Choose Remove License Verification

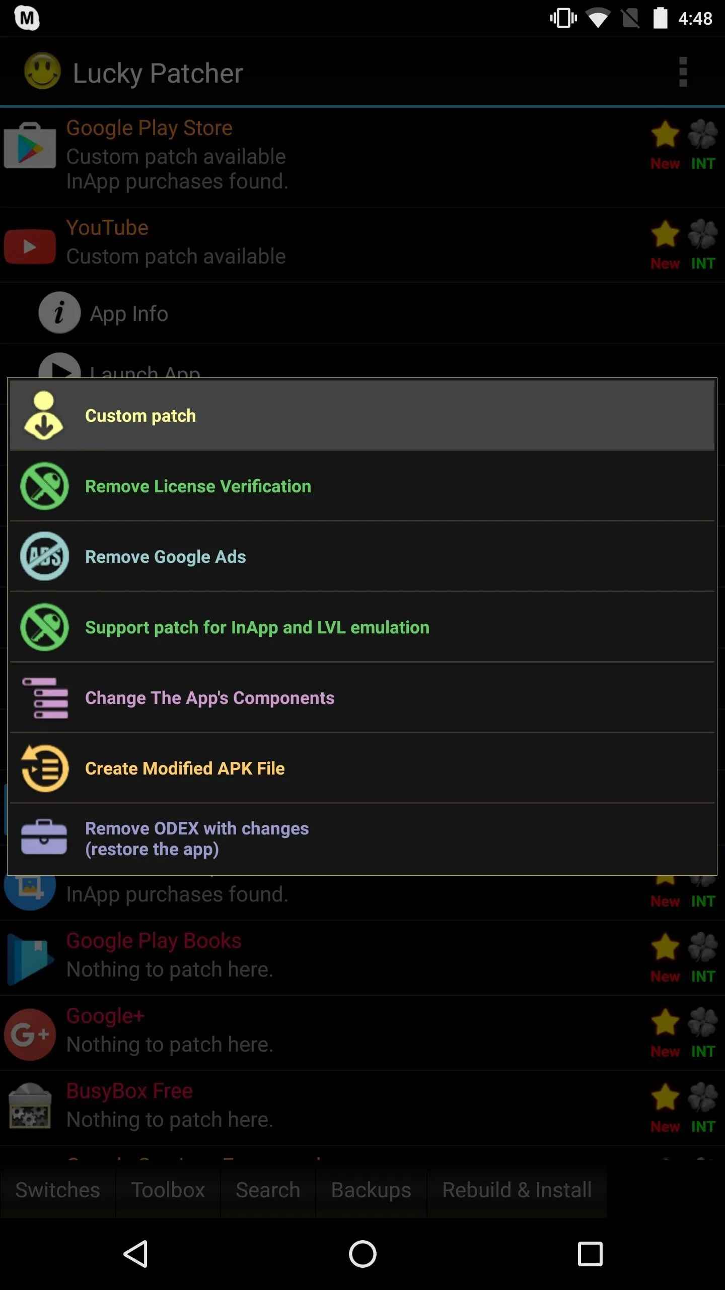coord(362,486)
